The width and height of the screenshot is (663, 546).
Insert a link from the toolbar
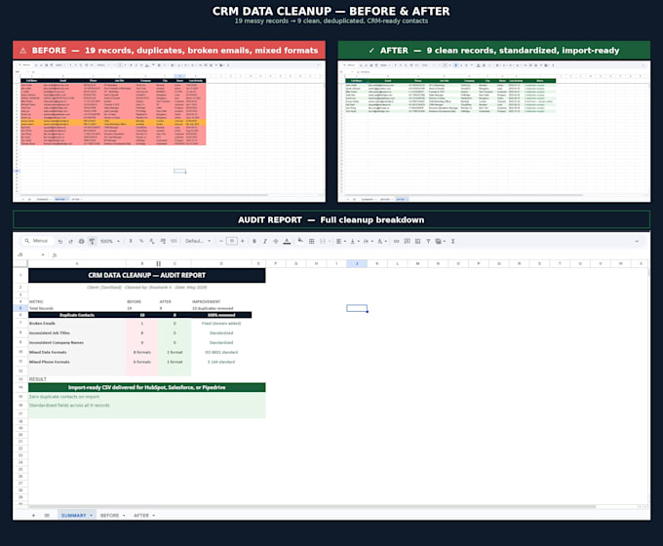[x=396, y=241]
